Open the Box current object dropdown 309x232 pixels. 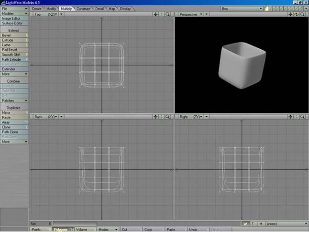tap(242, 9)
